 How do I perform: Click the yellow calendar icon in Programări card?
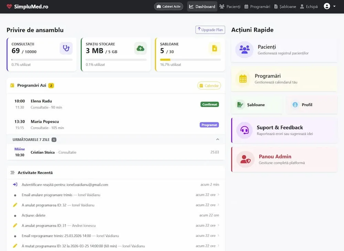click(243, 79)
